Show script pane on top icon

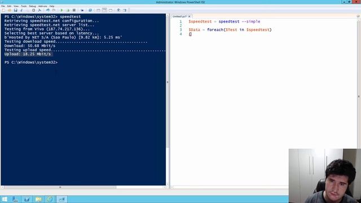[98, 10]
